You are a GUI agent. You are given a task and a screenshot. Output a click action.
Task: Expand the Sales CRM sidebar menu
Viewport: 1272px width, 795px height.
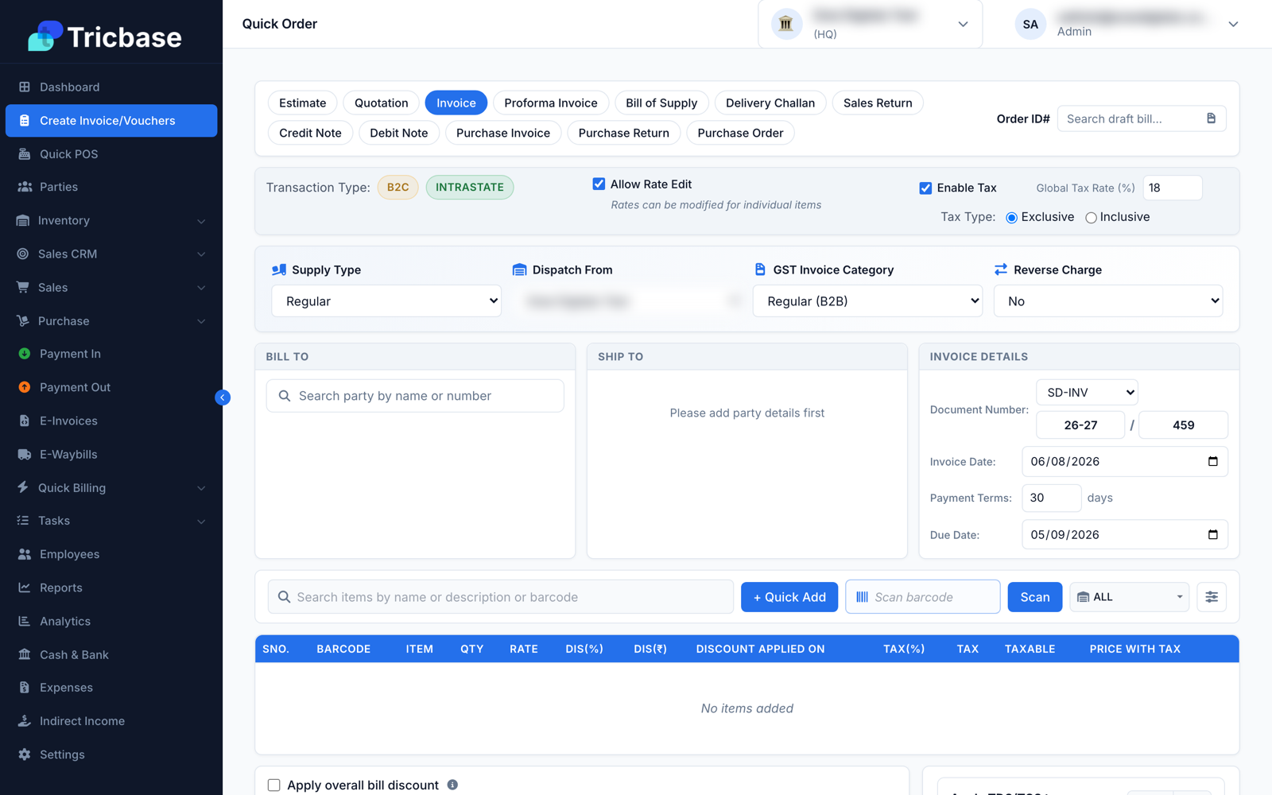click(x=111, y=254)
